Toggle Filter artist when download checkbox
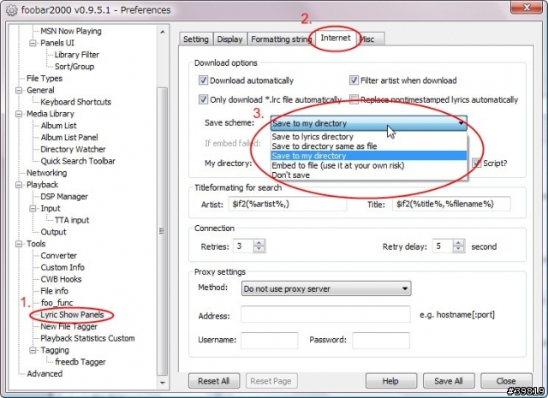 (354, 80)
